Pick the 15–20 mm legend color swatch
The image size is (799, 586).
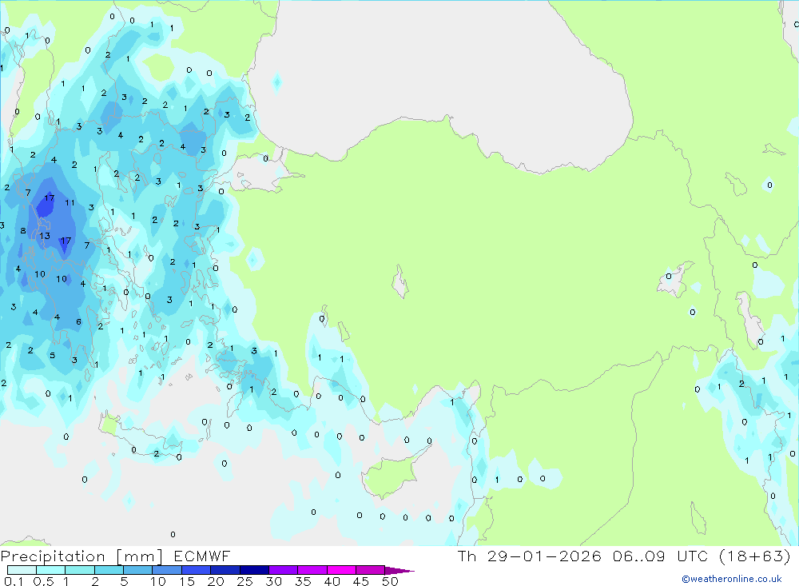(196, 570)
